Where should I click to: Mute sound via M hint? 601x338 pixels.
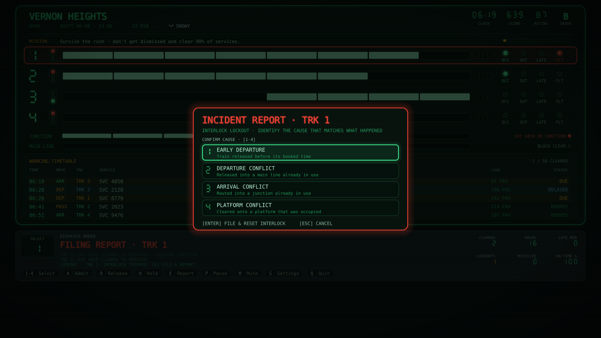(x=248, y=273)
